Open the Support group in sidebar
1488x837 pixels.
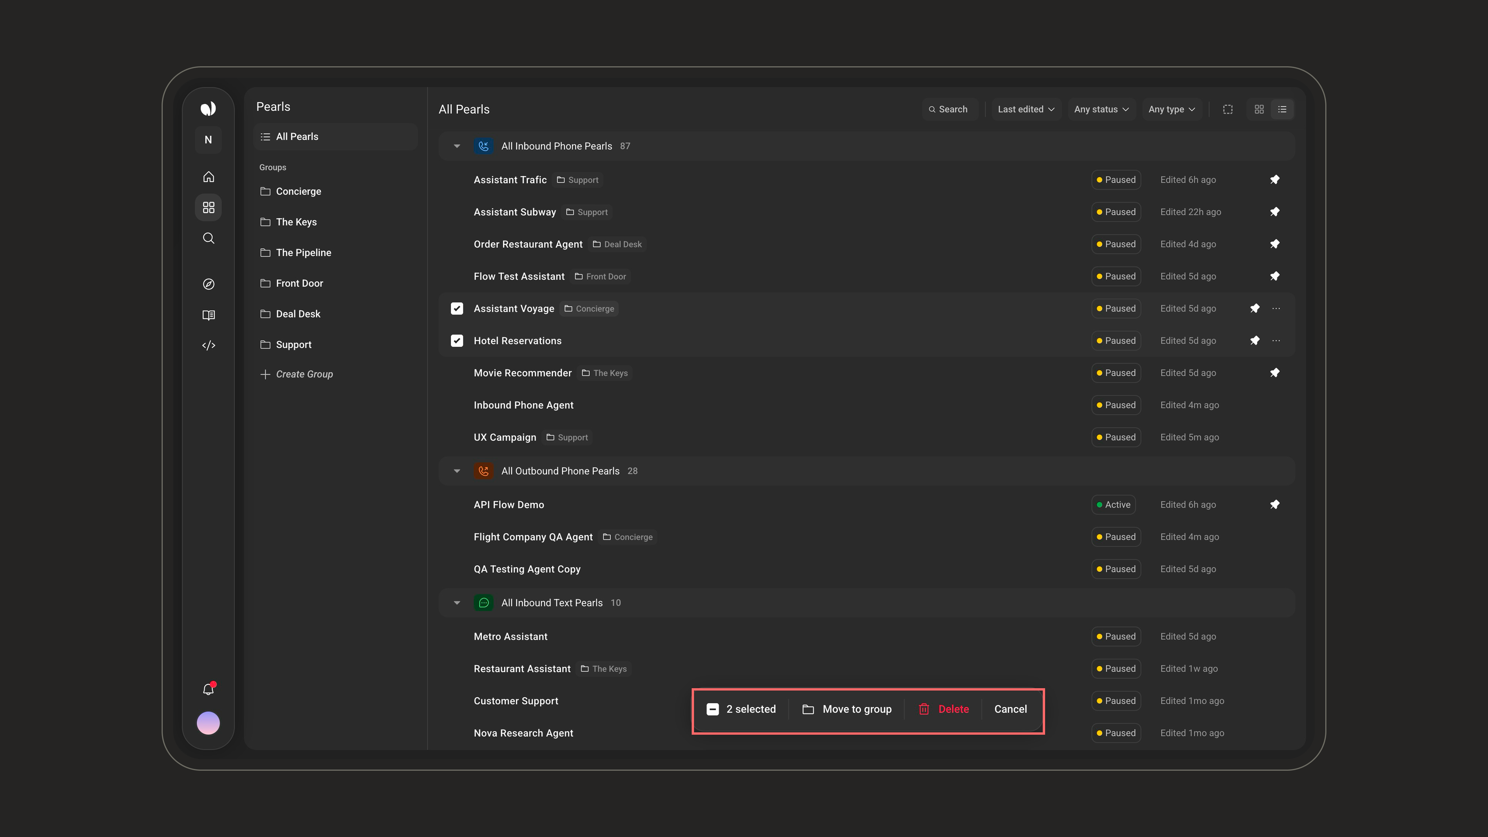coord(336,344)
